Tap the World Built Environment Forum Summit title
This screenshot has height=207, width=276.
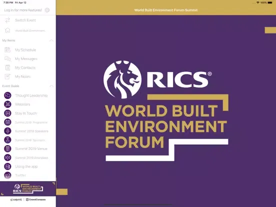(166, 10)
